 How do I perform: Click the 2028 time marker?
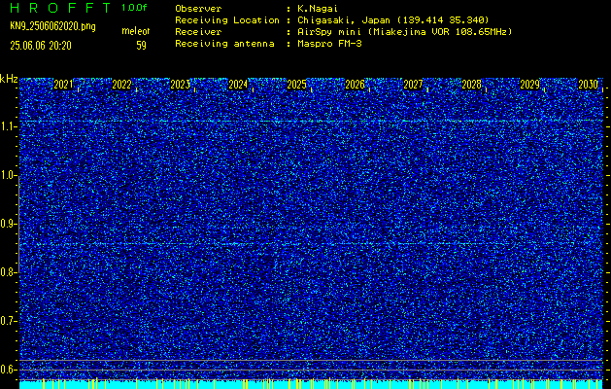[471, 85]
